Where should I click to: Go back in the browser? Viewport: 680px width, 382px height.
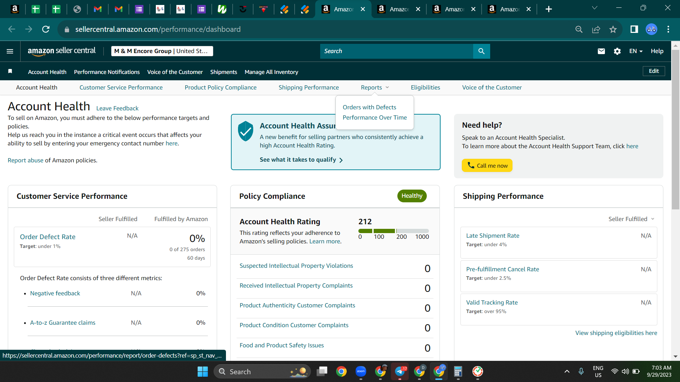pyautogui.click(x=12, y=29)
